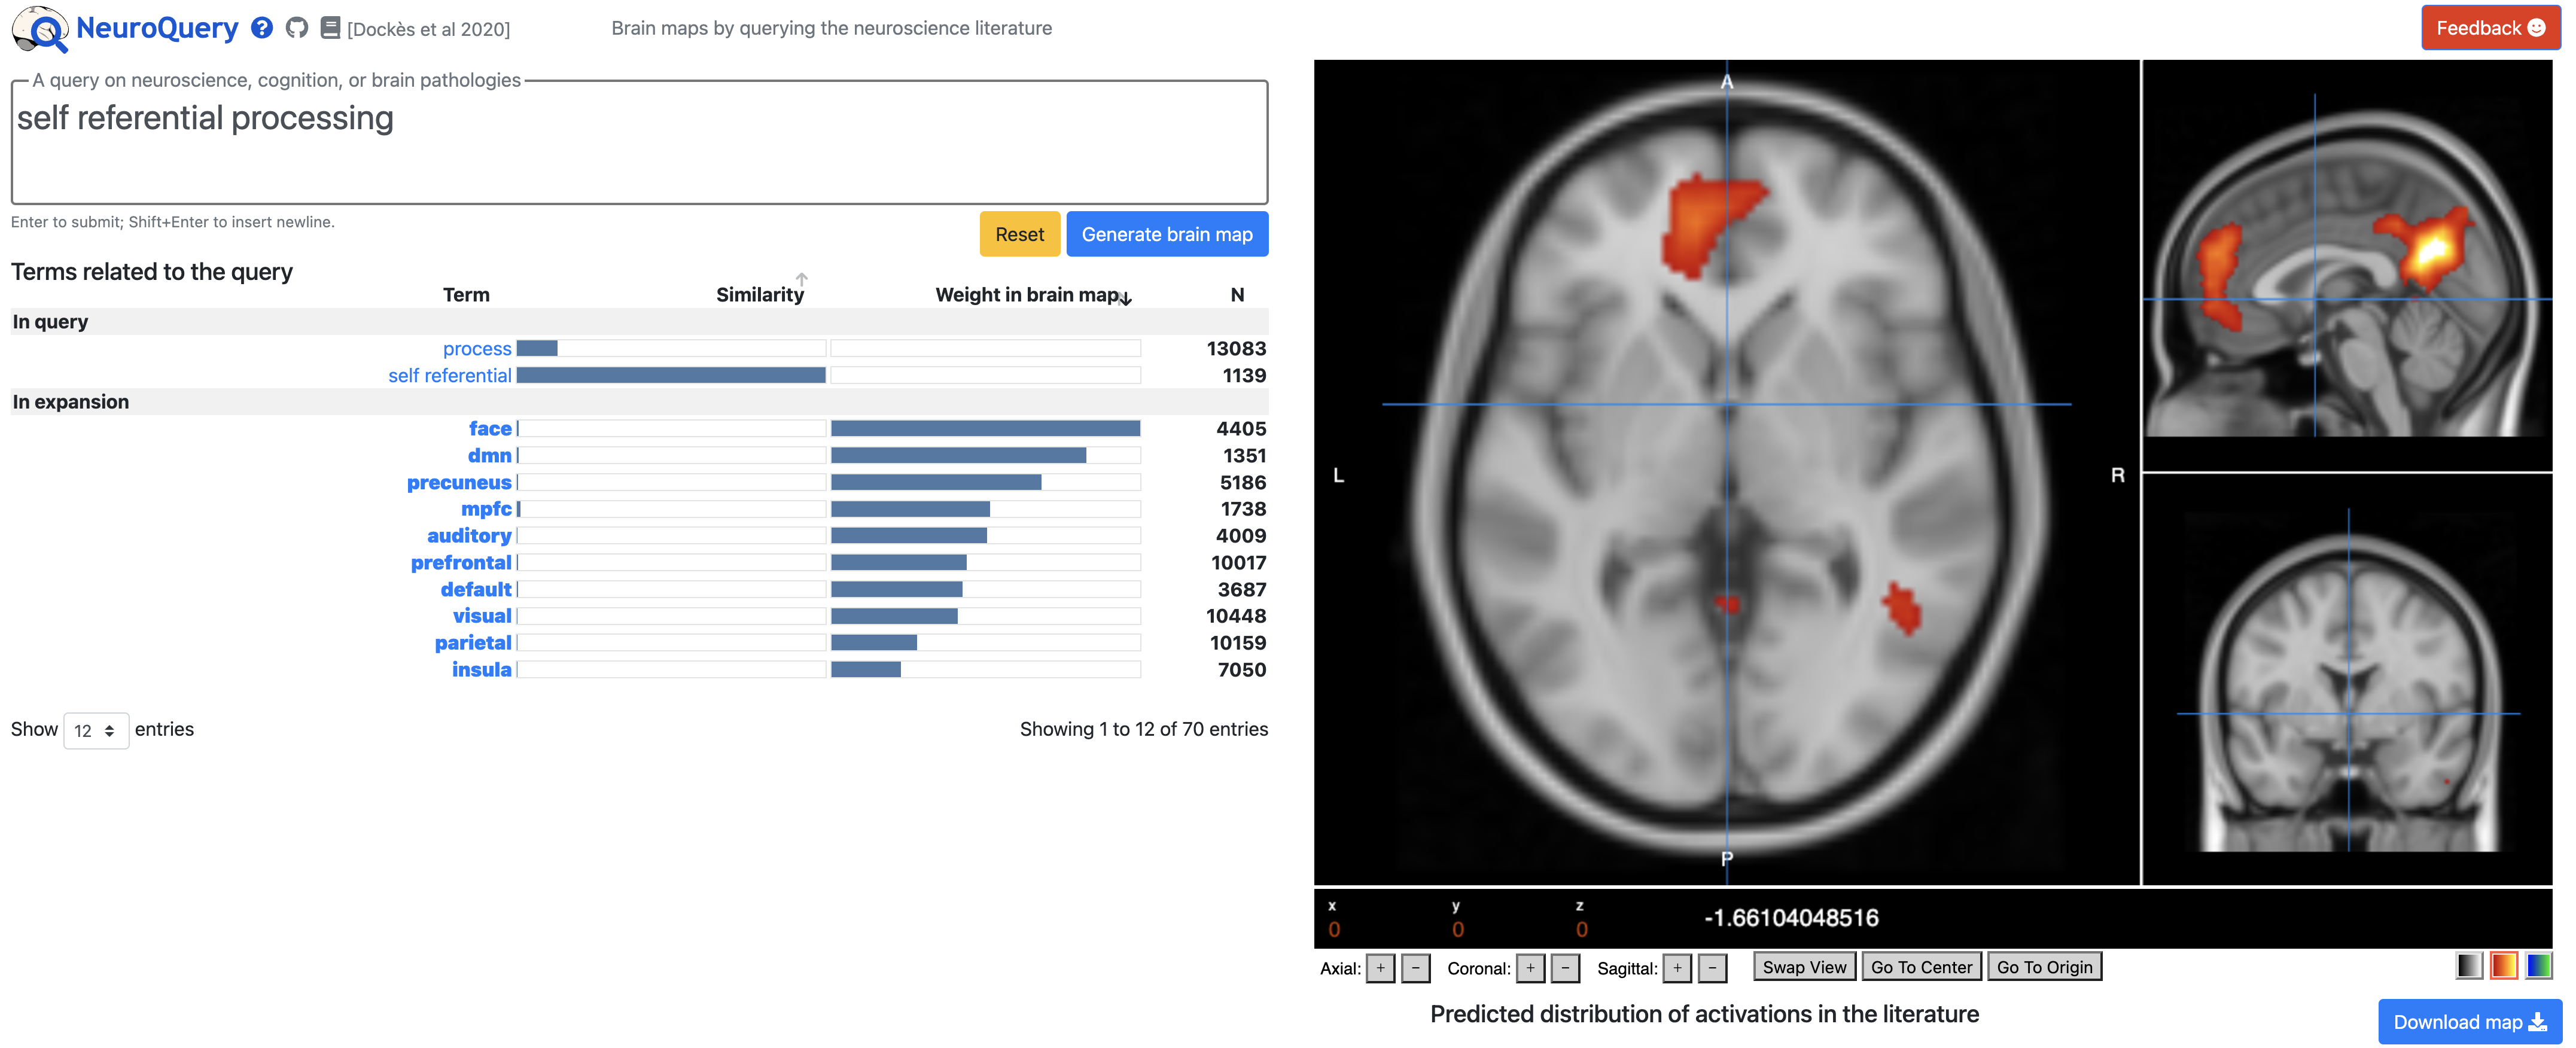The height and width of the screenshot is (1048, 2576).
Task: Click the N value 7050
Action: [x=1242, y=670]
